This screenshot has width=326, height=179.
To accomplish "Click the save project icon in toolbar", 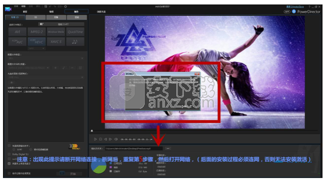I will (x=46, y=6).
